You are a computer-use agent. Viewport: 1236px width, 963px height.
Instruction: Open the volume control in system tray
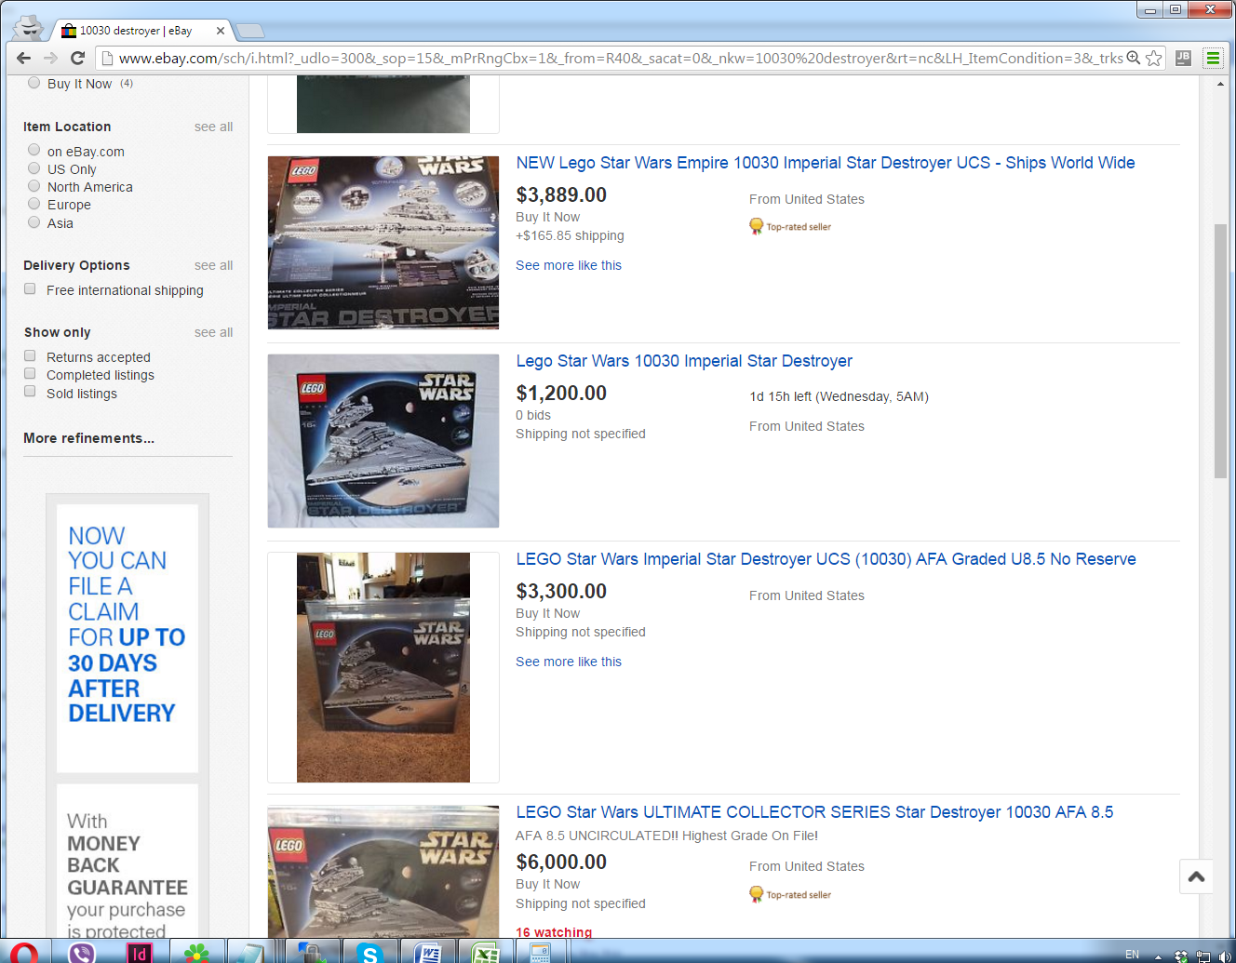tap(1224, 956)
